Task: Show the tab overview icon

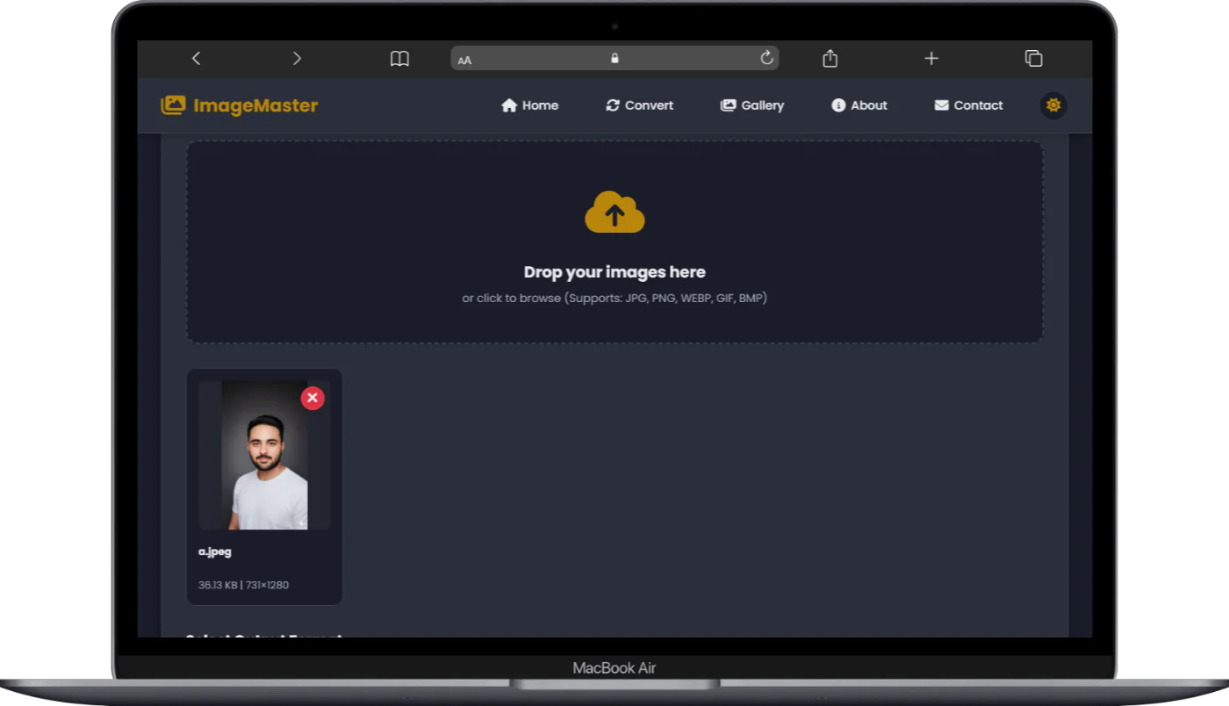Action: click(x=1033, y=58)
